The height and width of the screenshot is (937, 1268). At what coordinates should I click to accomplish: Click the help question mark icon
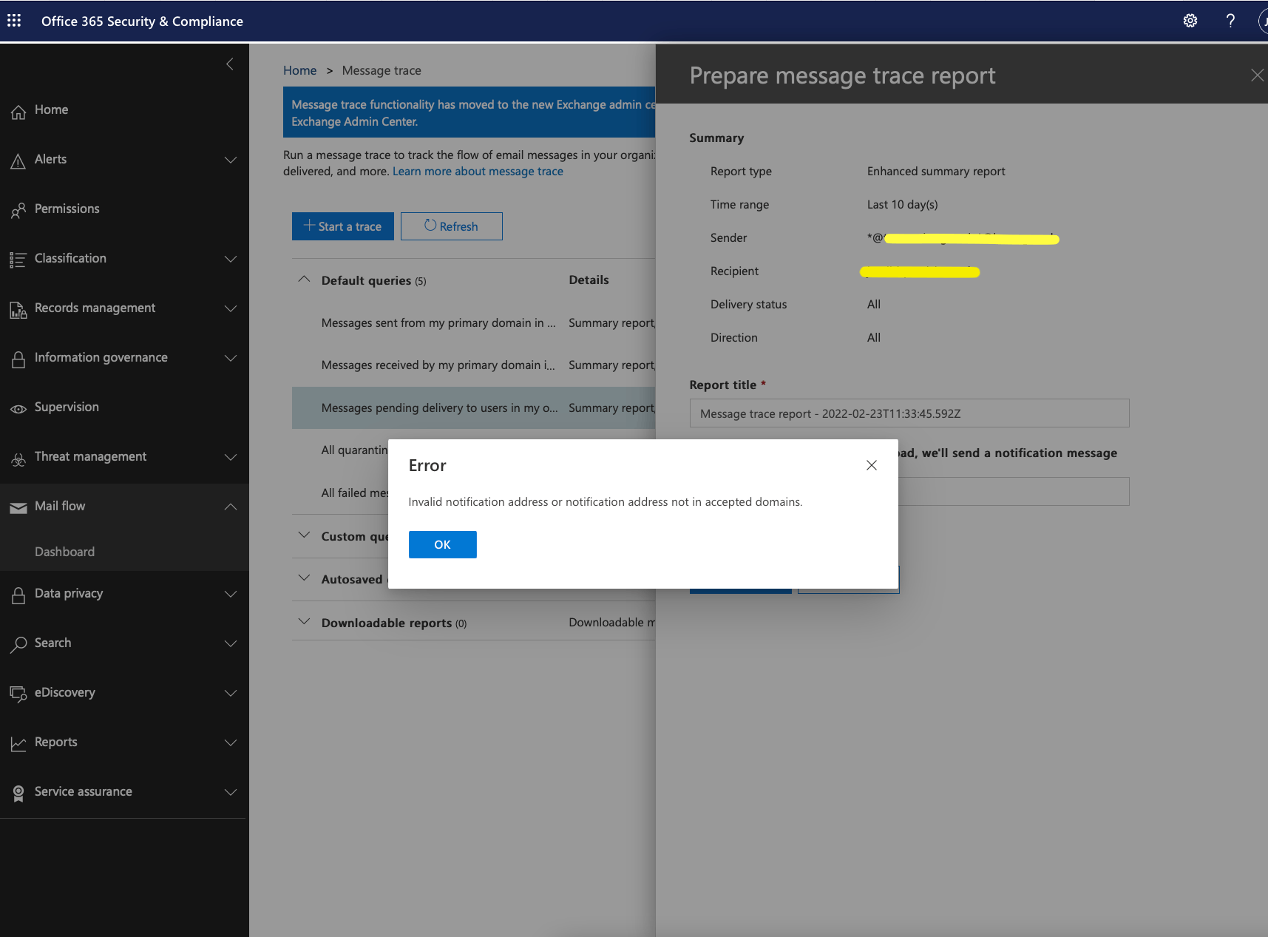coord(1230,21)
